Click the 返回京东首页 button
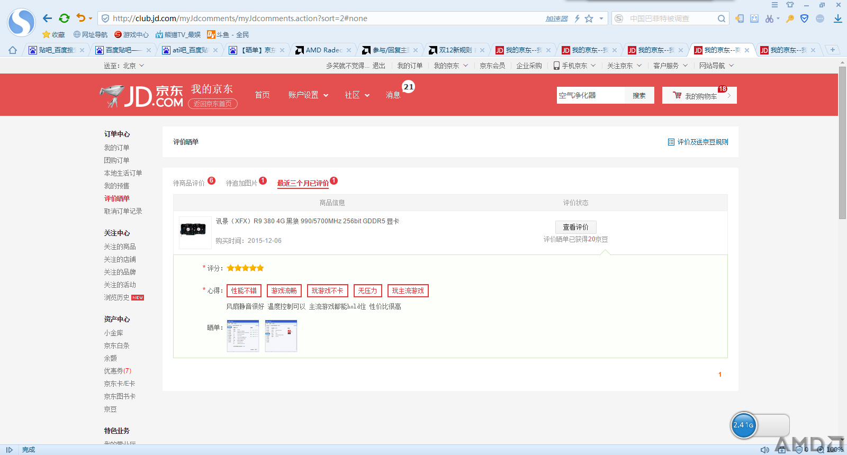Image resolution: width=847 pixels, height=455 pixels. pos(213,104)
